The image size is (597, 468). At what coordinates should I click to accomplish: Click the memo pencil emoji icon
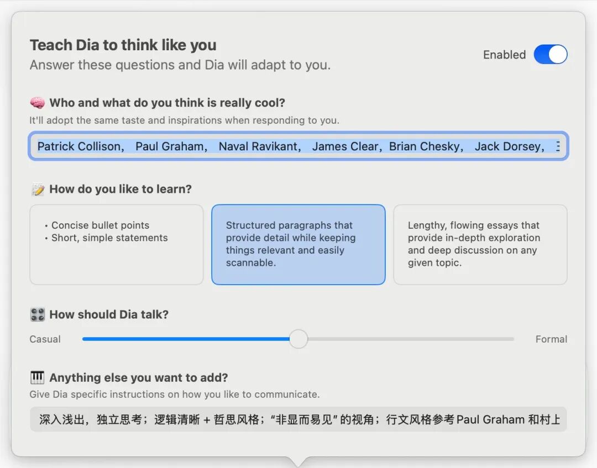coord(37,190)
